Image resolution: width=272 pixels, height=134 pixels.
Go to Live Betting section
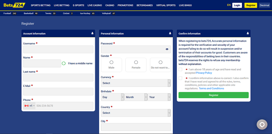tap(62, 5)
